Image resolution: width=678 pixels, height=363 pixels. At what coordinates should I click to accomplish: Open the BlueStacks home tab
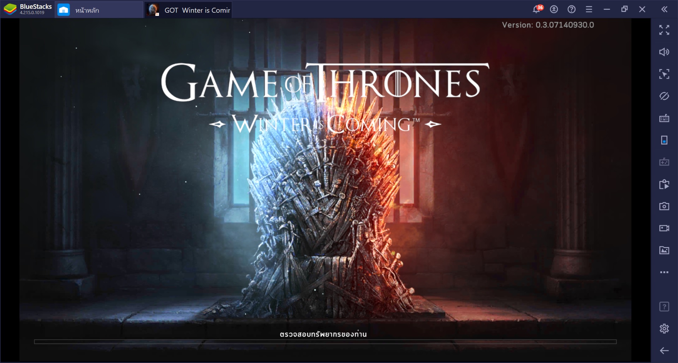[x=99, y=10]
